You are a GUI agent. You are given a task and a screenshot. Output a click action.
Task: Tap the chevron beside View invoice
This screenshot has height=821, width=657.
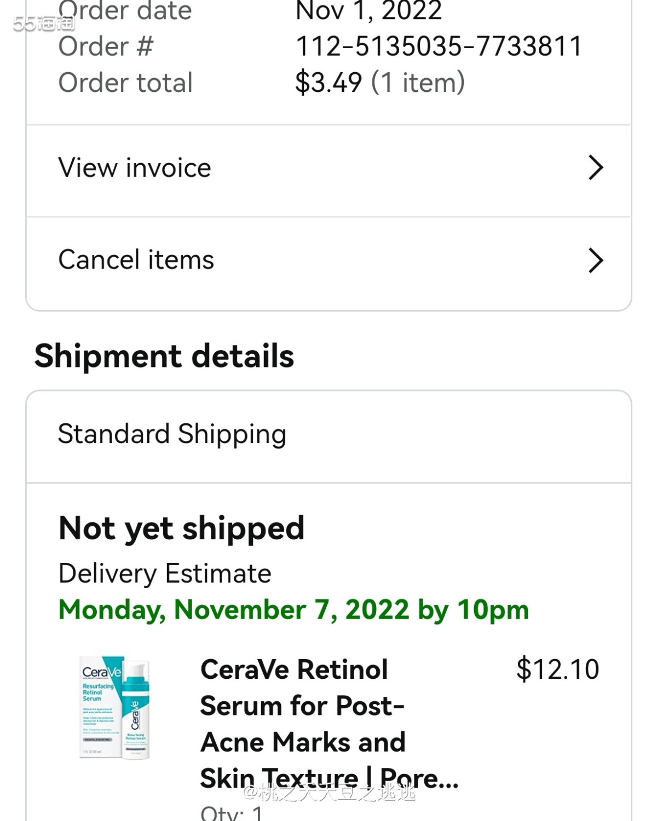[595, 167]
